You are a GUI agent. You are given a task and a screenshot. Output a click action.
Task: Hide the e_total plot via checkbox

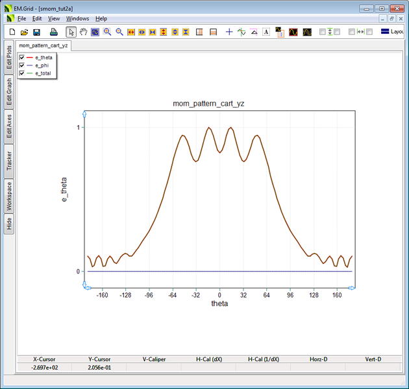[x=22, y=73]
